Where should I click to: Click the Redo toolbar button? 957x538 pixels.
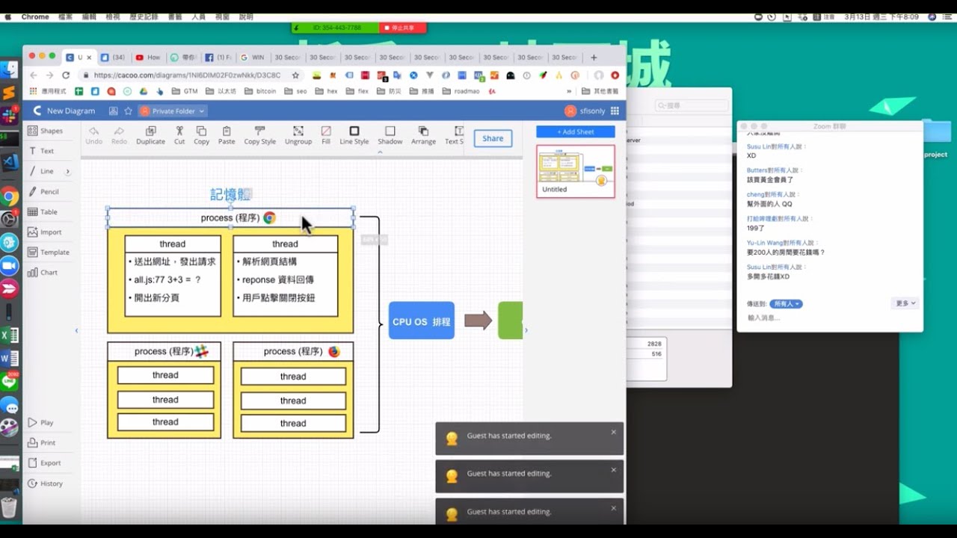click(119, 135)
